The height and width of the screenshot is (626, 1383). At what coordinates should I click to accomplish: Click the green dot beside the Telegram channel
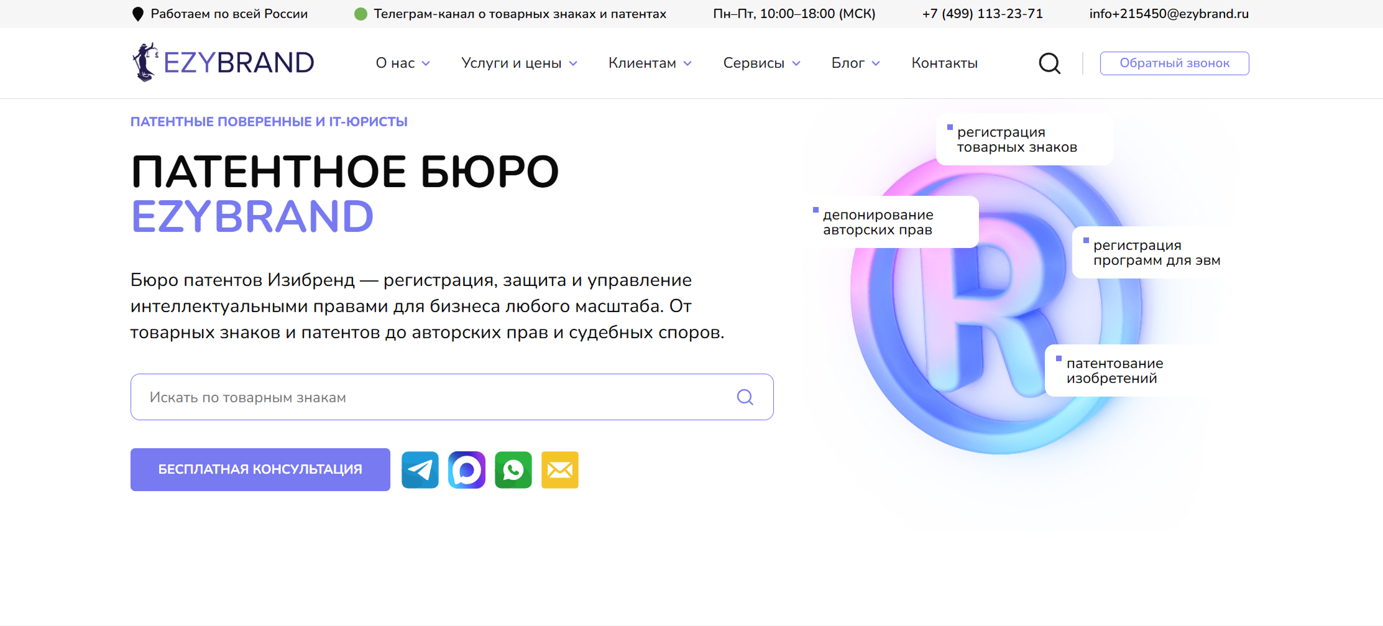coord(361,14)
